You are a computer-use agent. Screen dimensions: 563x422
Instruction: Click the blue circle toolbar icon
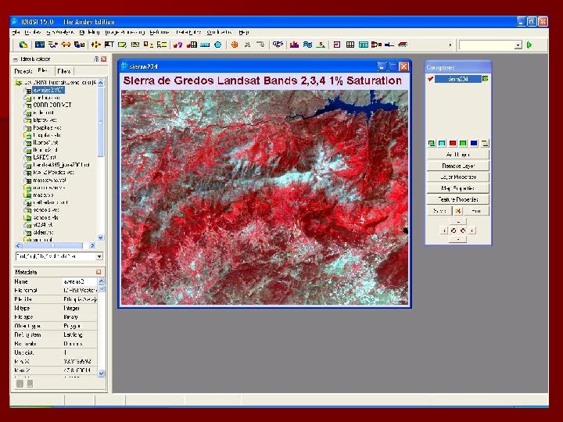click(217, 45)
